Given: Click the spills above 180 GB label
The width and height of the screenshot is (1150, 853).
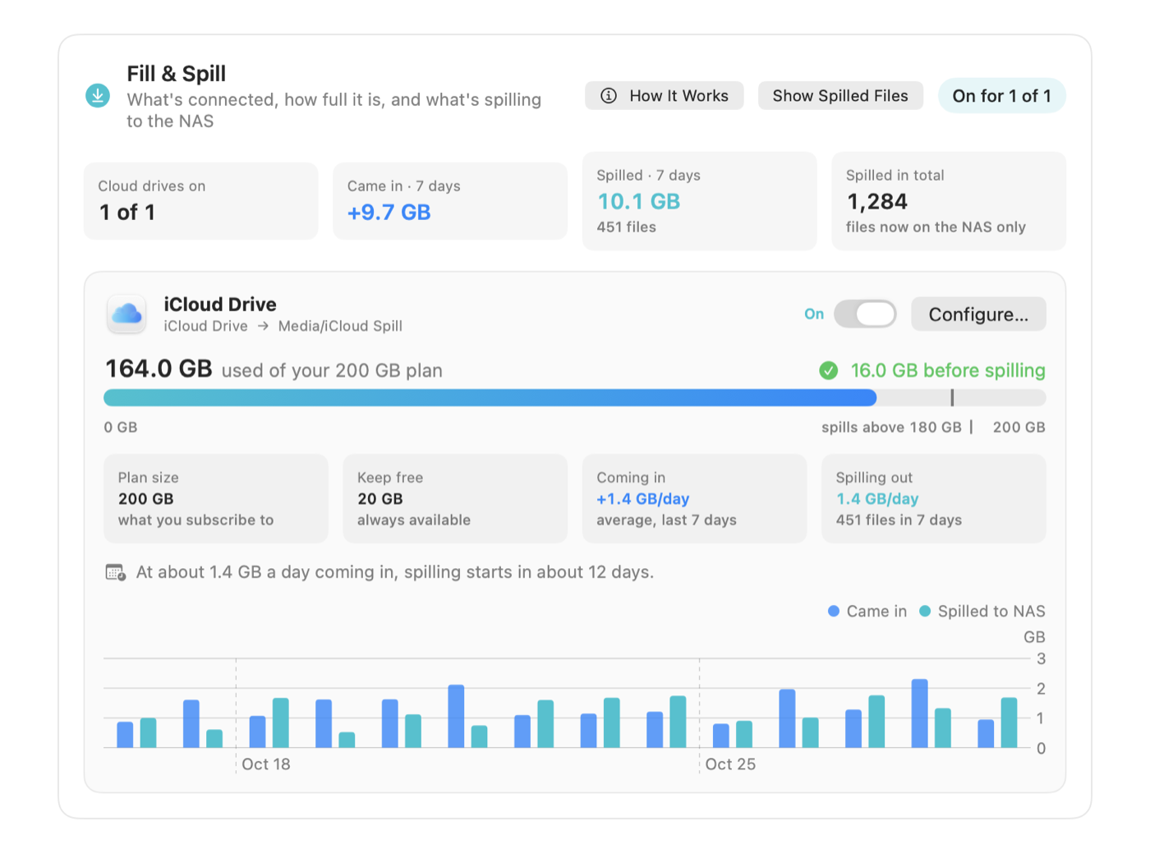Looking at the screenshot, I should pos(891,427).
